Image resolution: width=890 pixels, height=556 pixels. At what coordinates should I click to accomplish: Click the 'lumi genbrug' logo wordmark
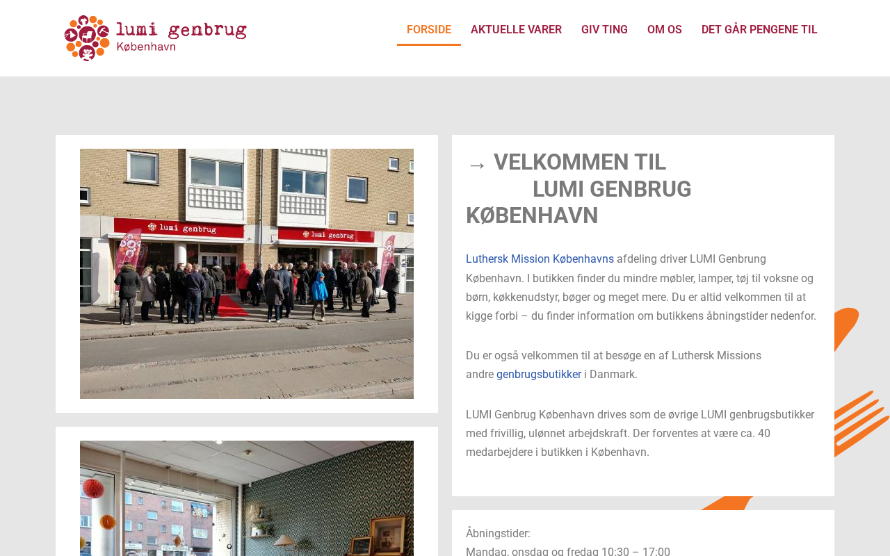tap(181, 30)
